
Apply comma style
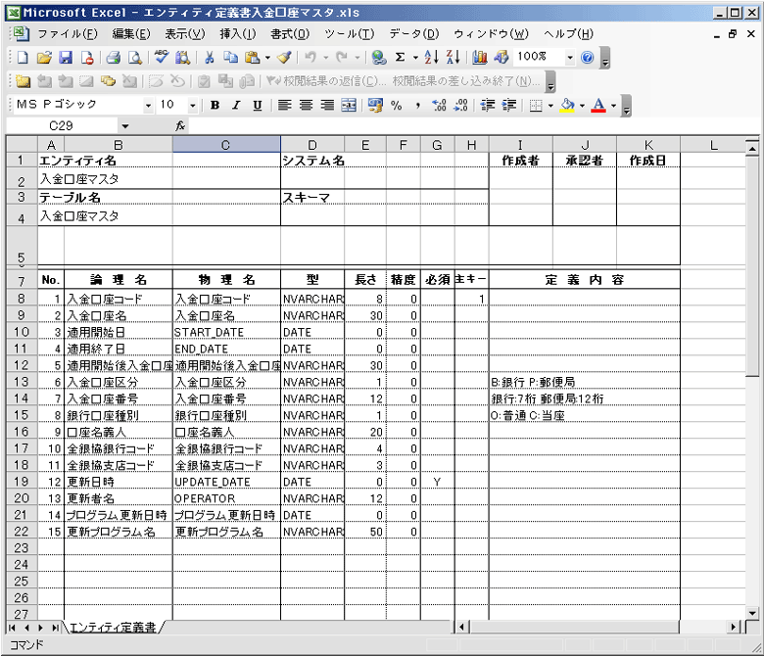418,105
